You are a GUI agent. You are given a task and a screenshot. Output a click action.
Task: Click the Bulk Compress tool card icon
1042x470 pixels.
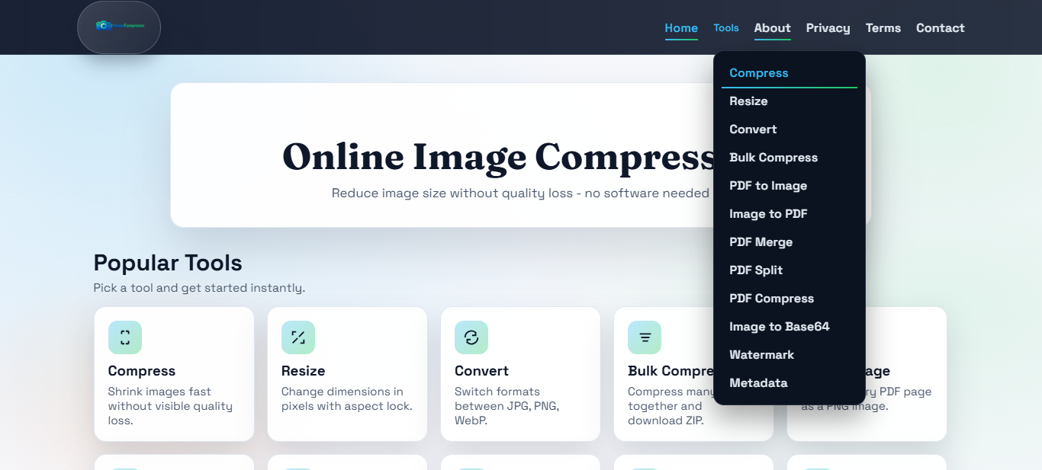click(x=645, y=337)
